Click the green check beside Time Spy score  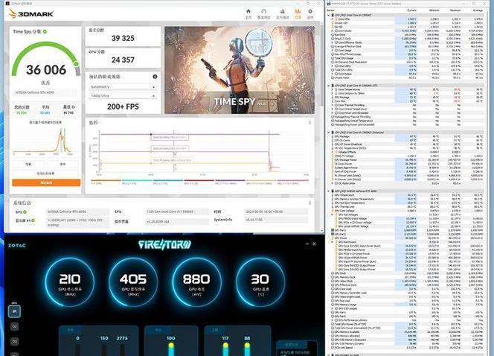(x=45, y=31)
